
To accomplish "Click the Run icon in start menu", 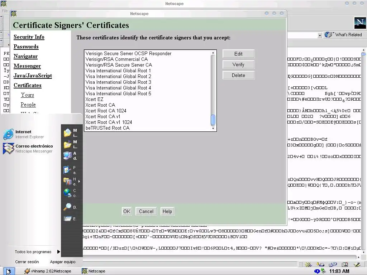I will click(x=67, y=219).
